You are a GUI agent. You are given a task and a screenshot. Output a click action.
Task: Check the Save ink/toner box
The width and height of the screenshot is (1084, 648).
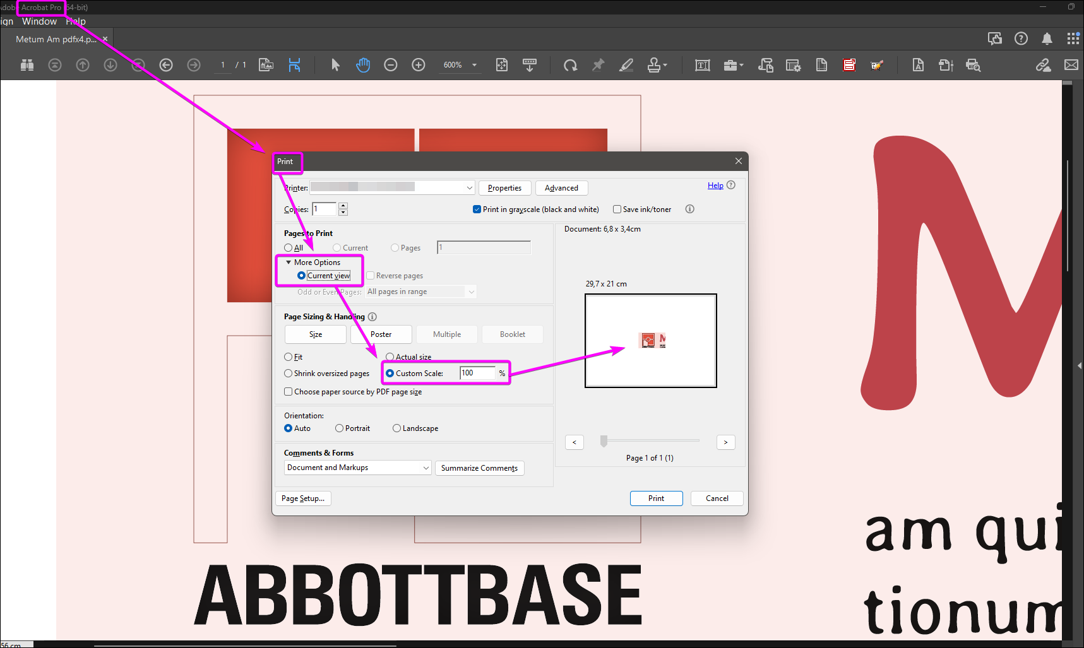[x=617, y=209]
